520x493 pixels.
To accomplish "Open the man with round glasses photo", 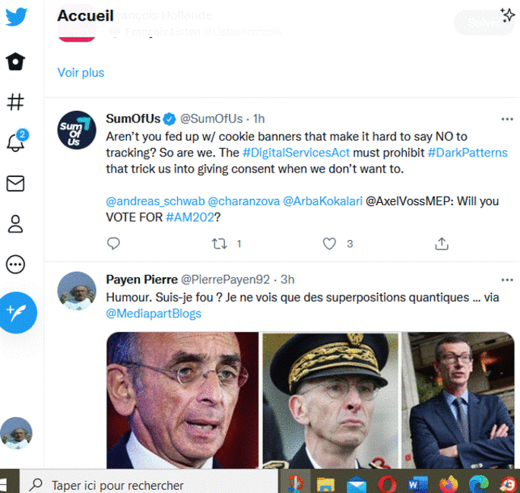I will pos(182,399).
